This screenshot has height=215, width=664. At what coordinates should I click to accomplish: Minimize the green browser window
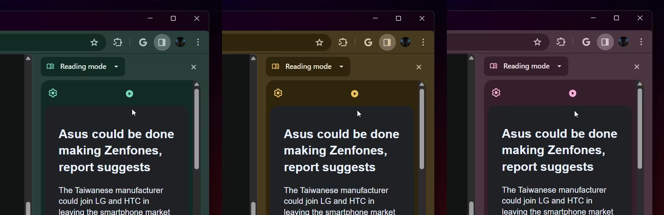click(150, 19)
